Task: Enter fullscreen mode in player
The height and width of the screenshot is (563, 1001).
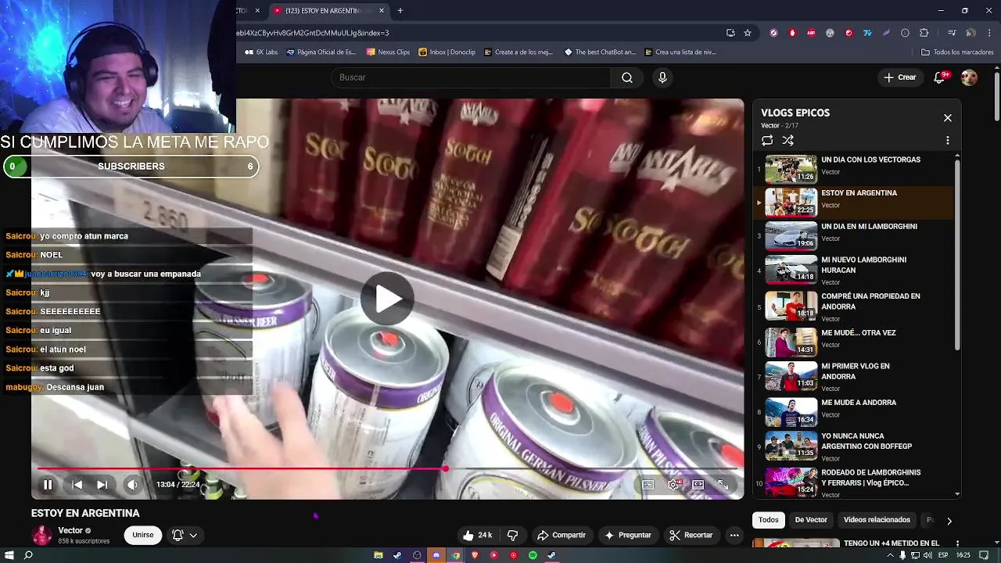Action: tap(723, 485)
